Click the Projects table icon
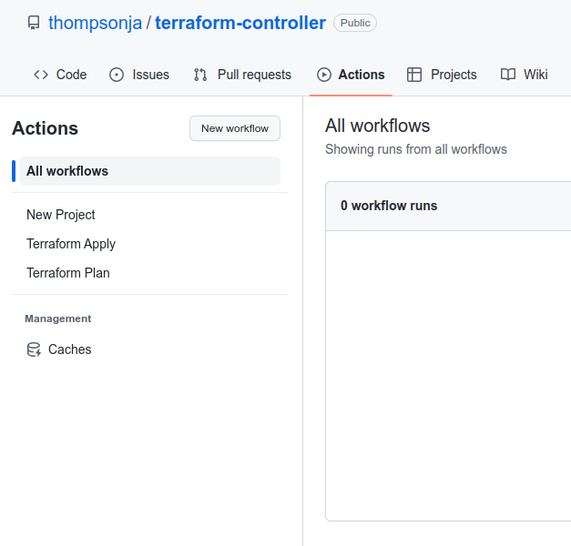Image resolution: width=571 pixels, height=546 pixels. tap(414, 75)
